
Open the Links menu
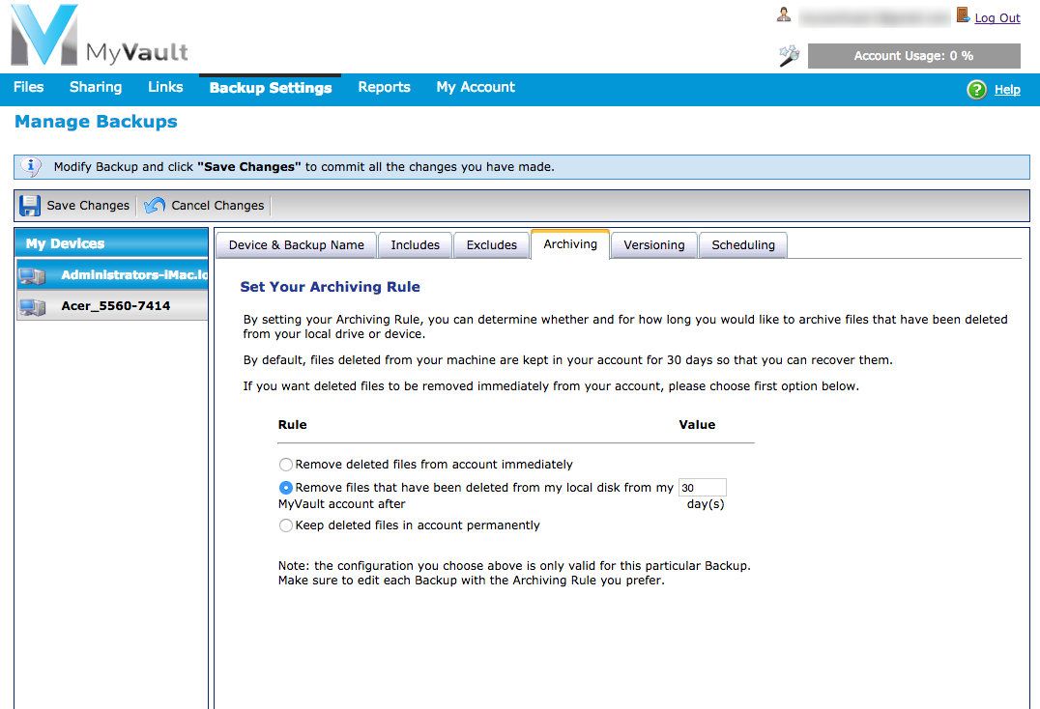pos(165,88)
